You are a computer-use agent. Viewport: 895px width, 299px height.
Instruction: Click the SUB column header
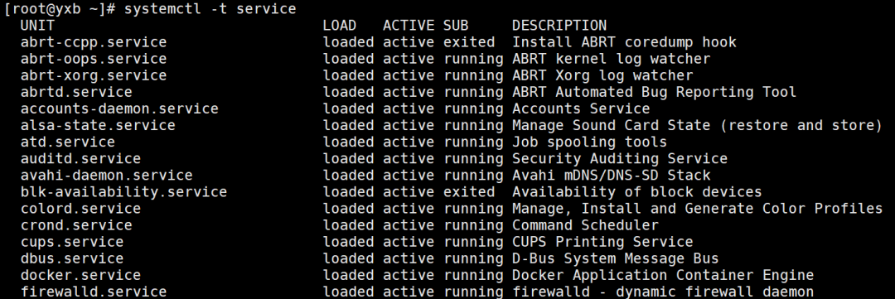(x=456, y=26)
